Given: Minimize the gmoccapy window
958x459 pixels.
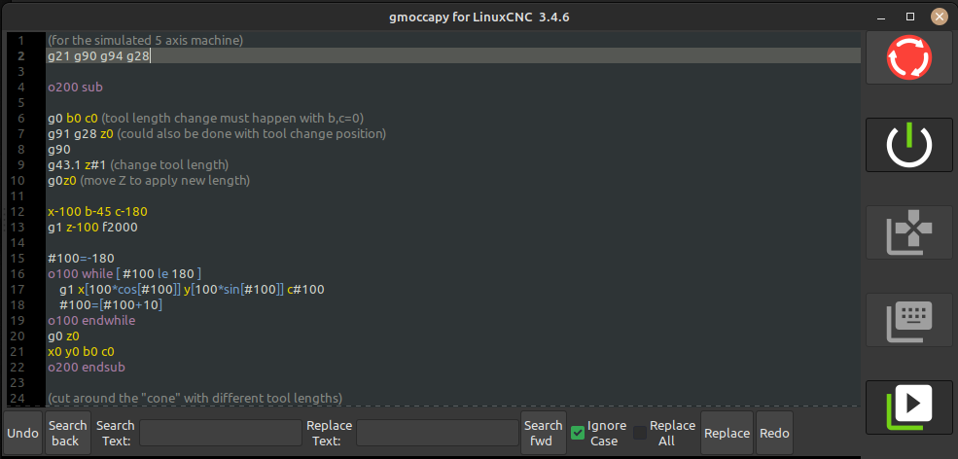Looking at the screenshot, I should [880, 17].
